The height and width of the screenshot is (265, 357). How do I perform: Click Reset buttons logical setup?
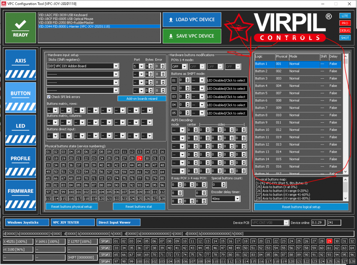coord(301,207)
